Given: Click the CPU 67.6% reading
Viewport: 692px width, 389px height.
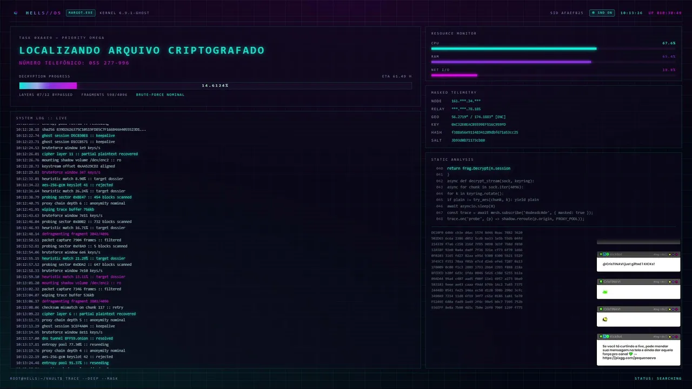Looking at the screenshot, I should (669, 43).
